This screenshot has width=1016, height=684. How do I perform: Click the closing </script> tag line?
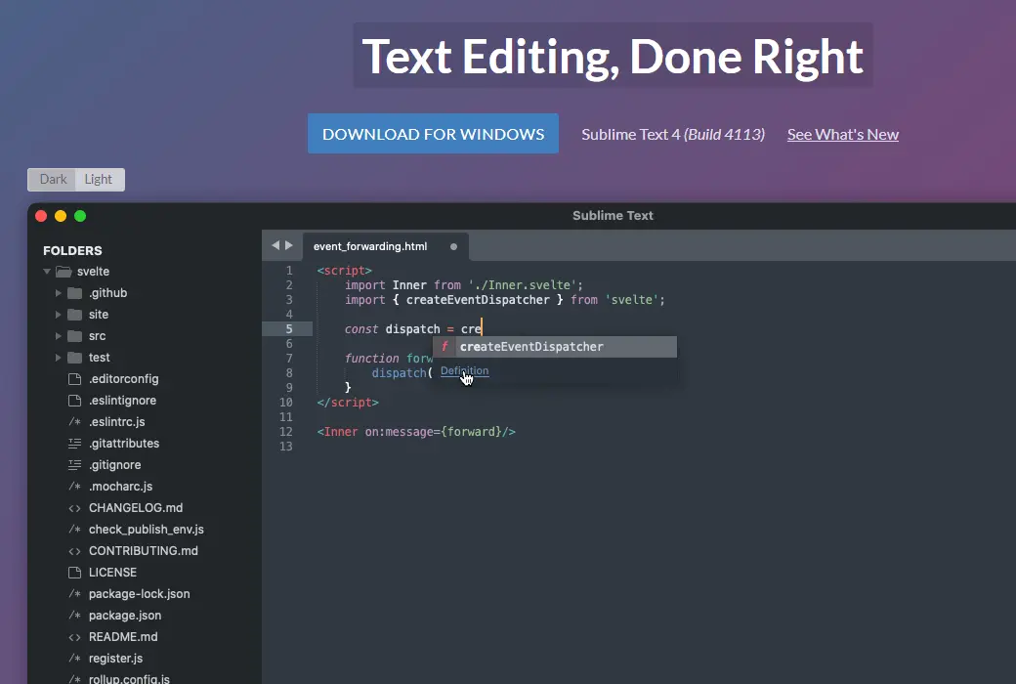[x=348, y=403]
